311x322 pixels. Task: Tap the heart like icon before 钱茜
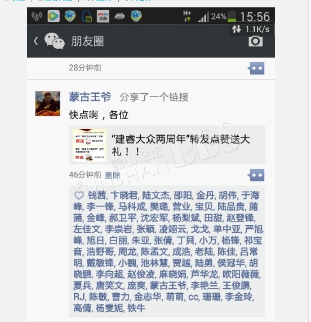[x=79, y=195]
